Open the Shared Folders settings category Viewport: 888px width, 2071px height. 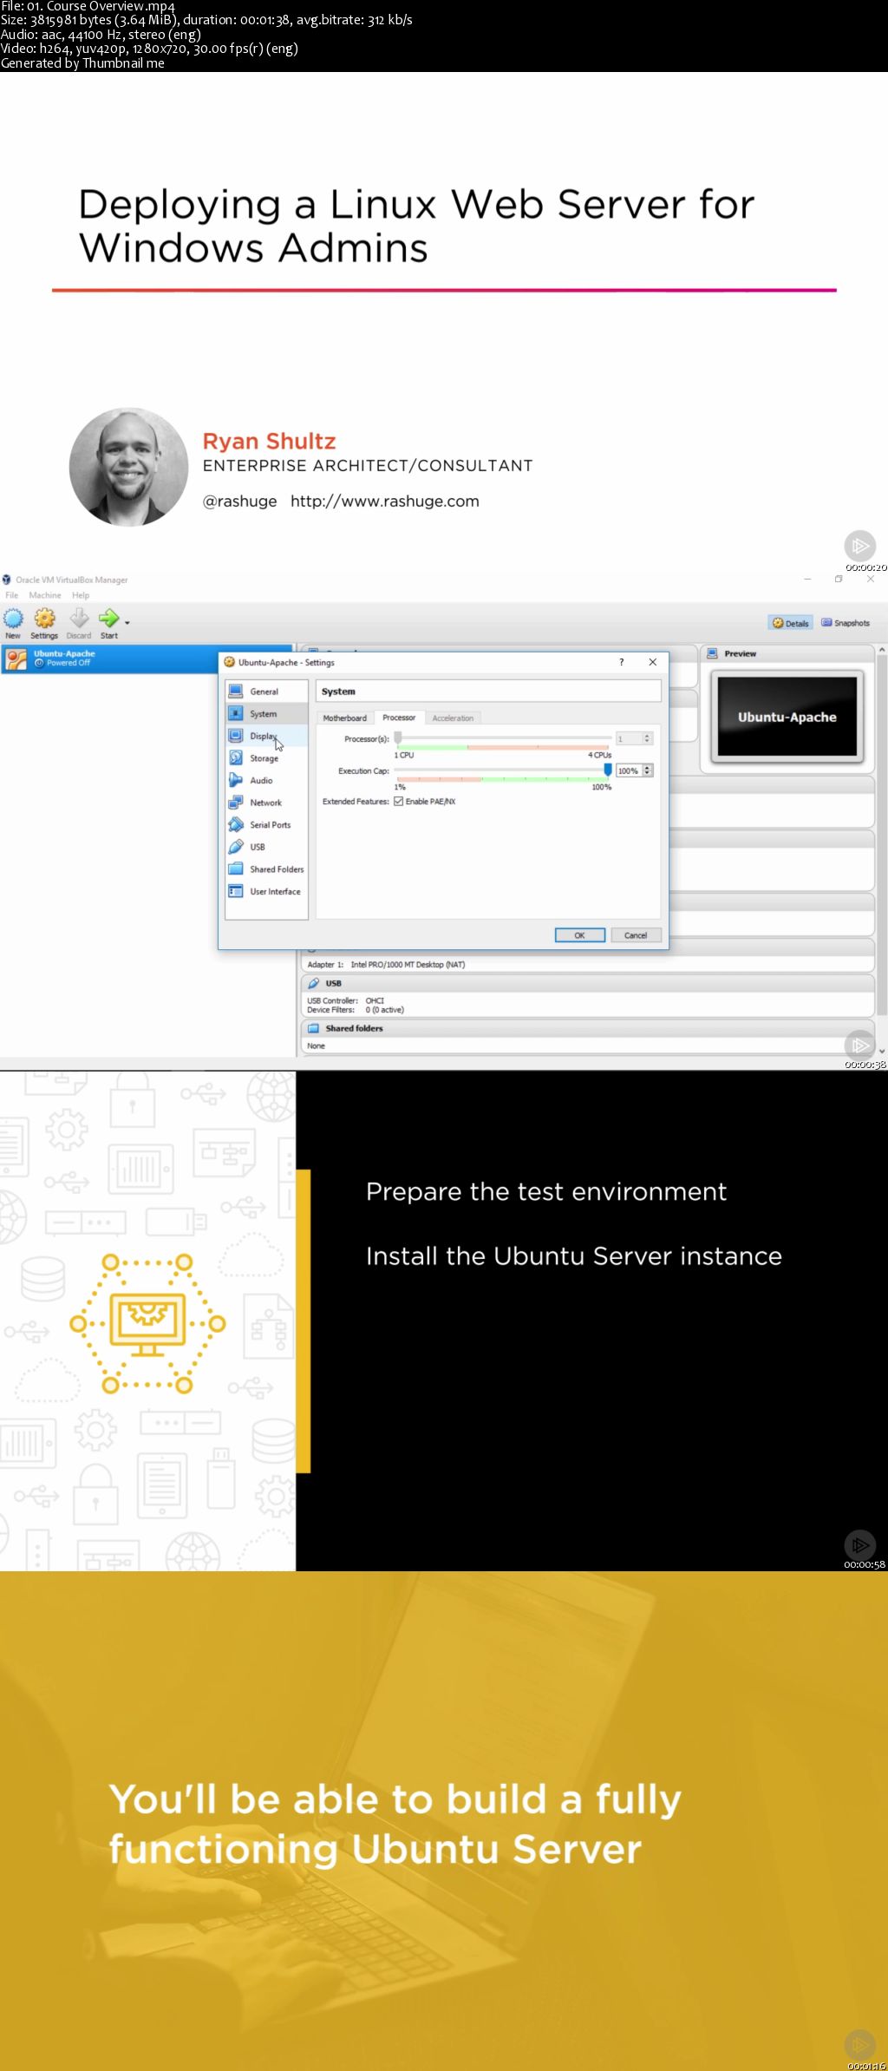(x=266, y=869)
